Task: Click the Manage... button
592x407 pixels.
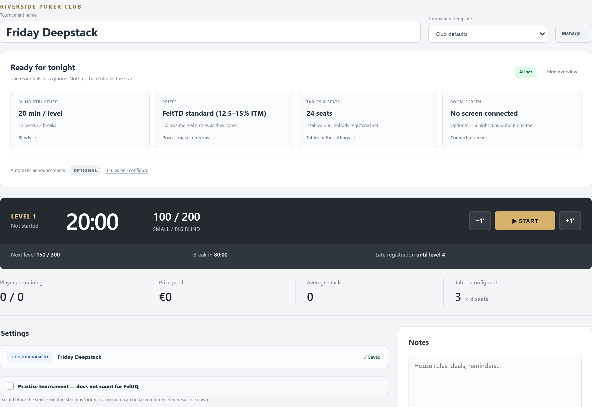Action: (x=574, y=34)
